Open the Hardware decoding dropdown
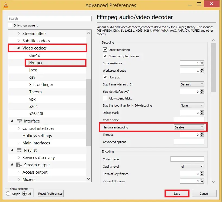222x202 pixels. coord(189,127)
